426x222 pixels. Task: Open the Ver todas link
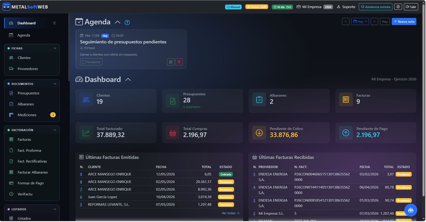(x=231, y=213)
